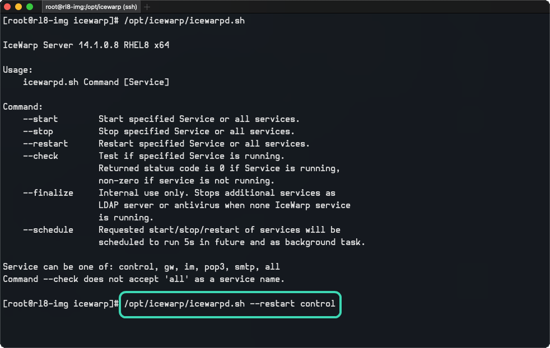Screen dimensions: 550x348
Task: Open a new terminal tab with plus icon
Action: coord(147,7)
